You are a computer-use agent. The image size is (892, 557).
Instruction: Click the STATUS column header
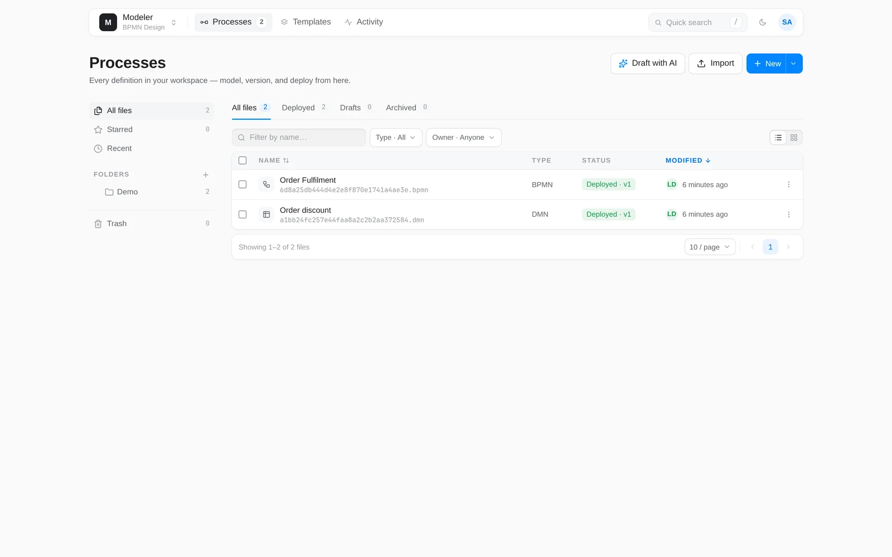click(597, 160)
